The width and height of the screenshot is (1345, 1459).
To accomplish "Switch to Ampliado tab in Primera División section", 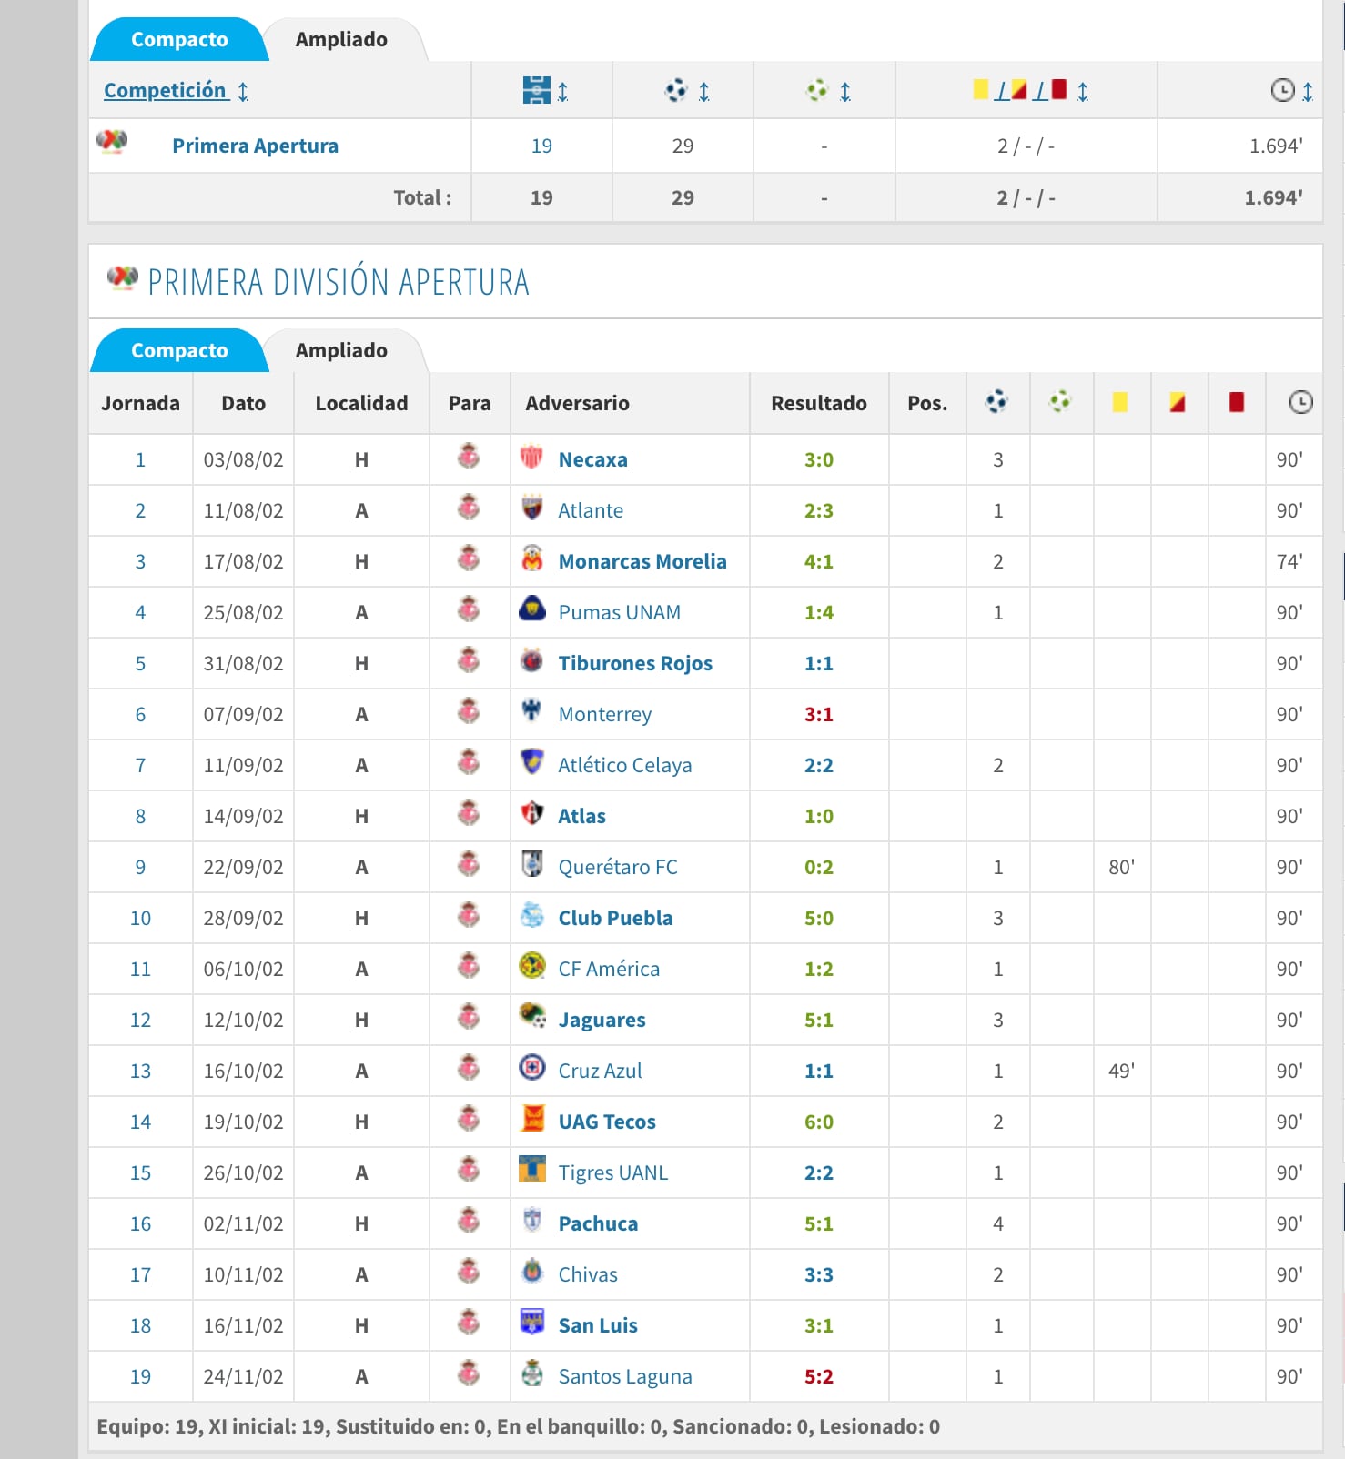I will click(x=341, y=351).
